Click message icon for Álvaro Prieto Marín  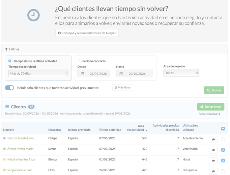coord(213,150)
